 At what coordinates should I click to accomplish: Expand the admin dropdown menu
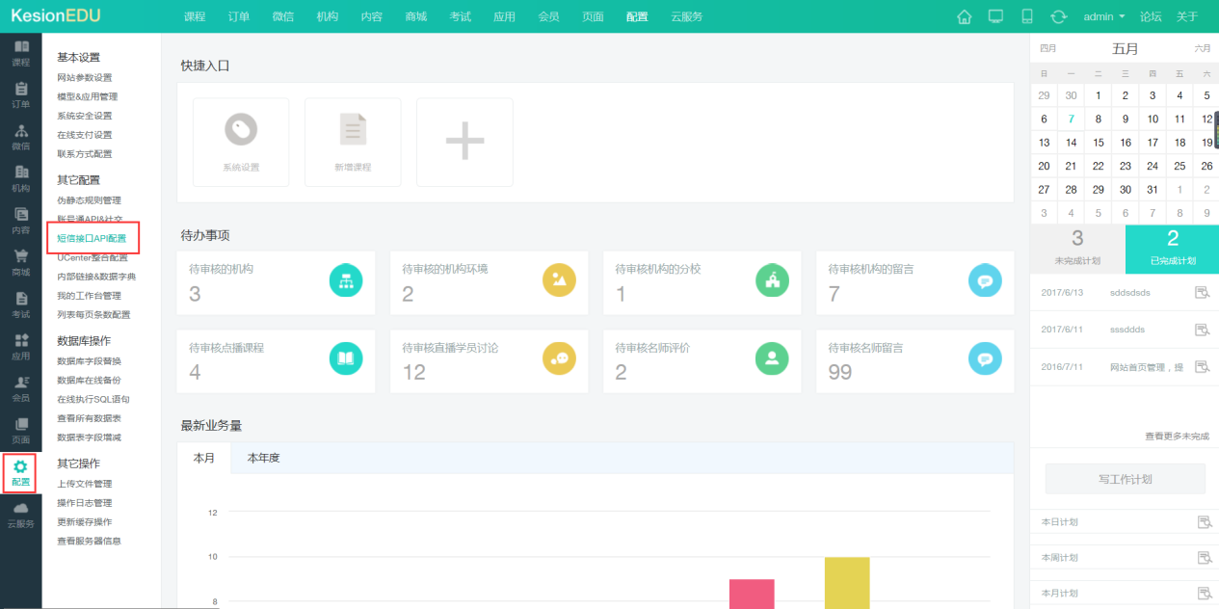(x=1103, y=16)
